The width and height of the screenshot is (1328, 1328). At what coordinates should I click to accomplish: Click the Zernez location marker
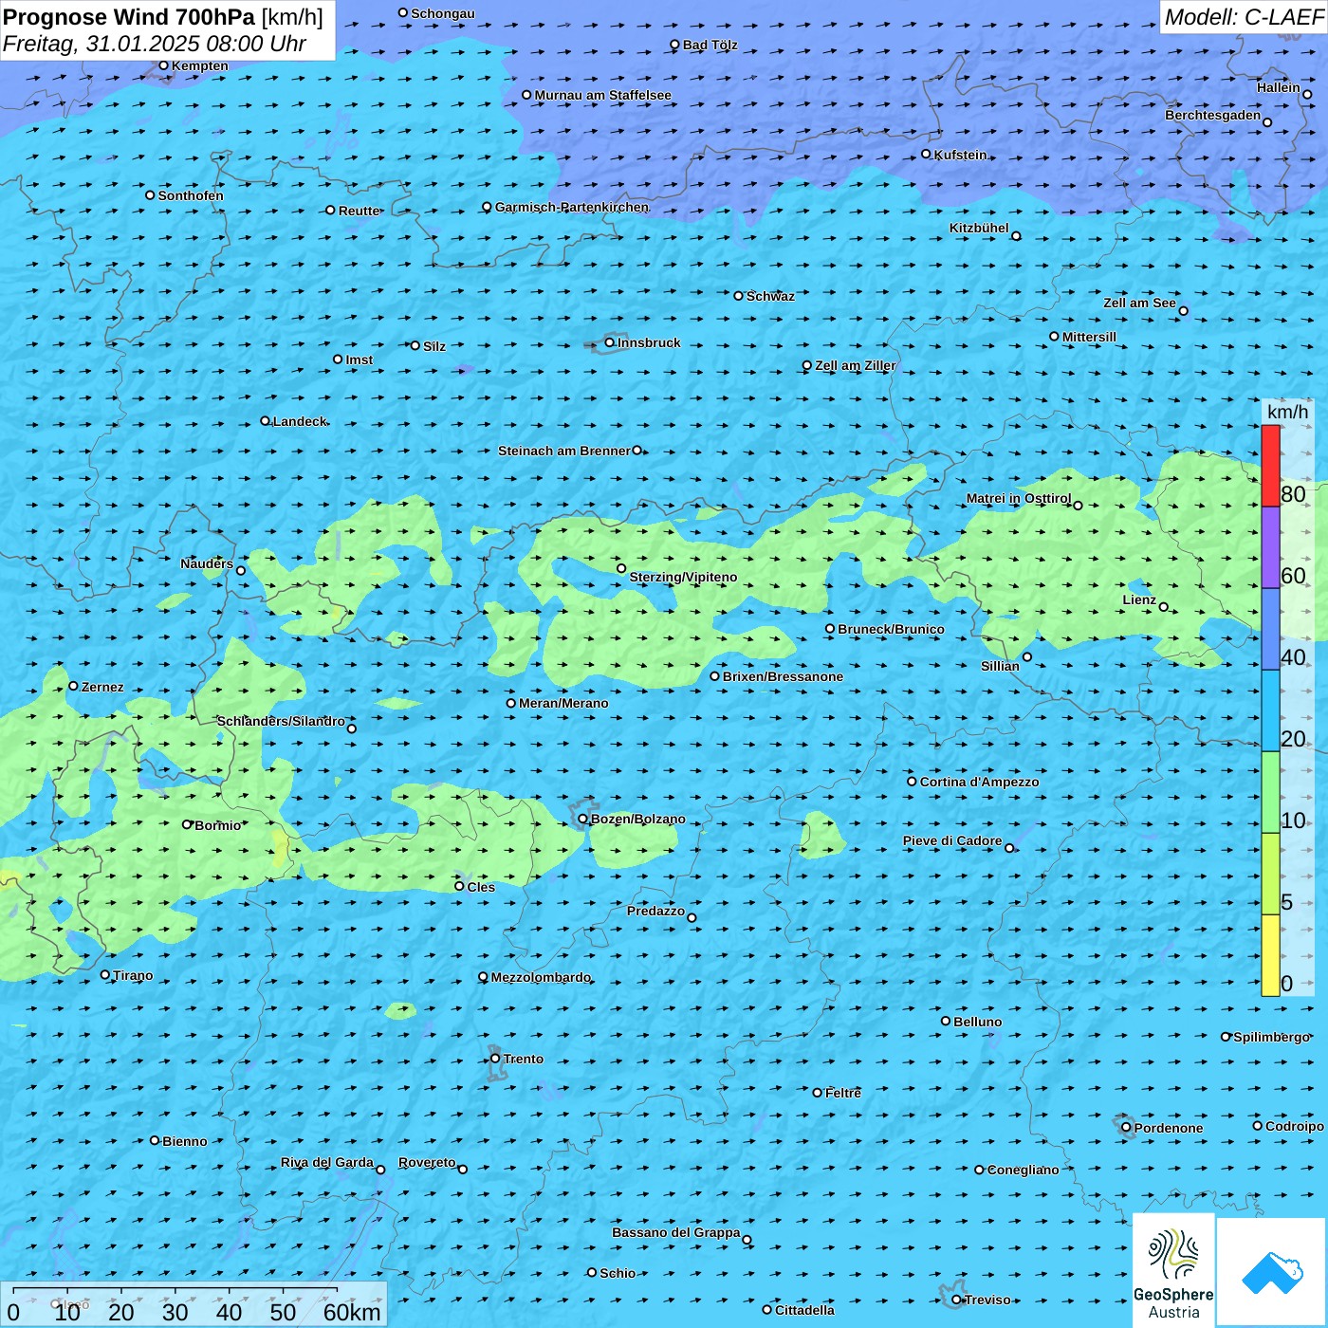pyautogui.click(x=74, y=686)
